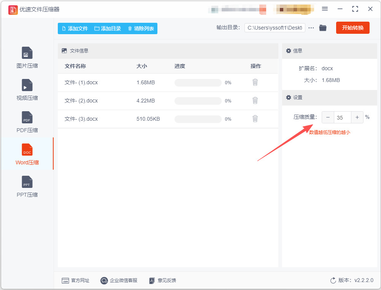381x290 pixels.
Task: Click the three-dots browse output path button
Action: 311,28
